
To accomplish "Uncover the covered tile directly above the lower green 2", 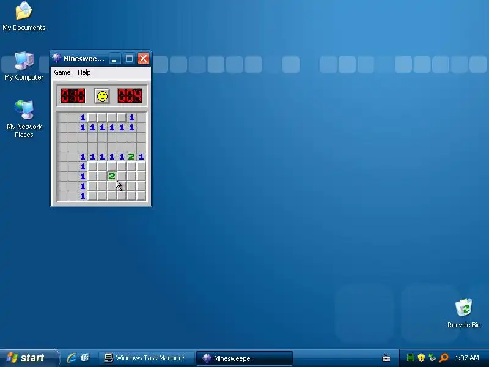I will pos(112,166).
